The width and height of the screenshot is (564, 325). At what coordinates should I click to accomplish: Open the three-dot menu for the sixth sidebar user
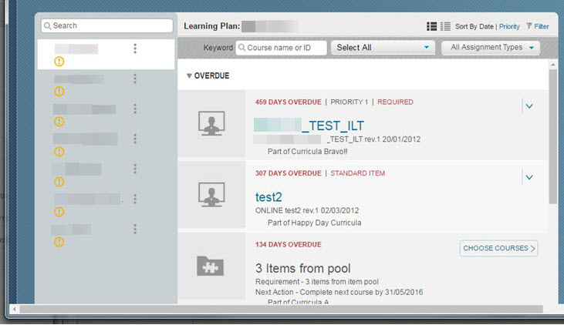(x=135, y=199)
